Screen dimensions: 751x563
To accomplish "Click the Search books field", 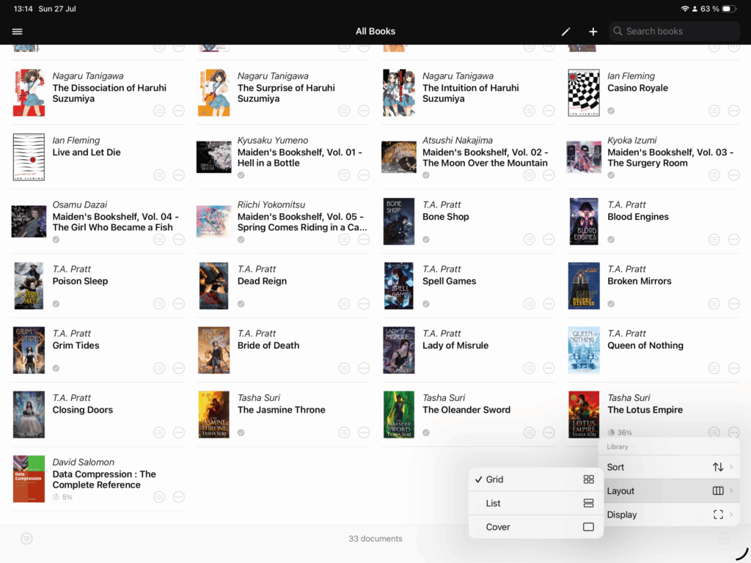I will tap(675, 31).
